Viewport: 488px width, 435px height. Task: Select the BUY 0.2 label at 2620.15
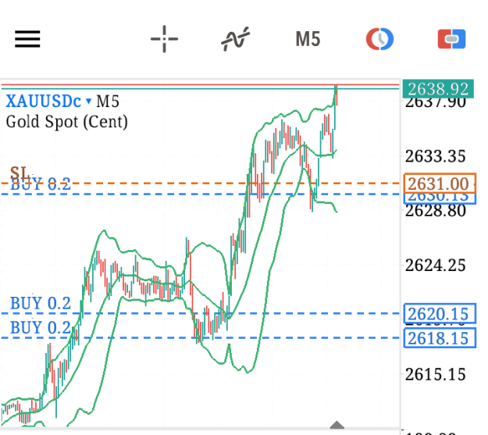point(41,303)
